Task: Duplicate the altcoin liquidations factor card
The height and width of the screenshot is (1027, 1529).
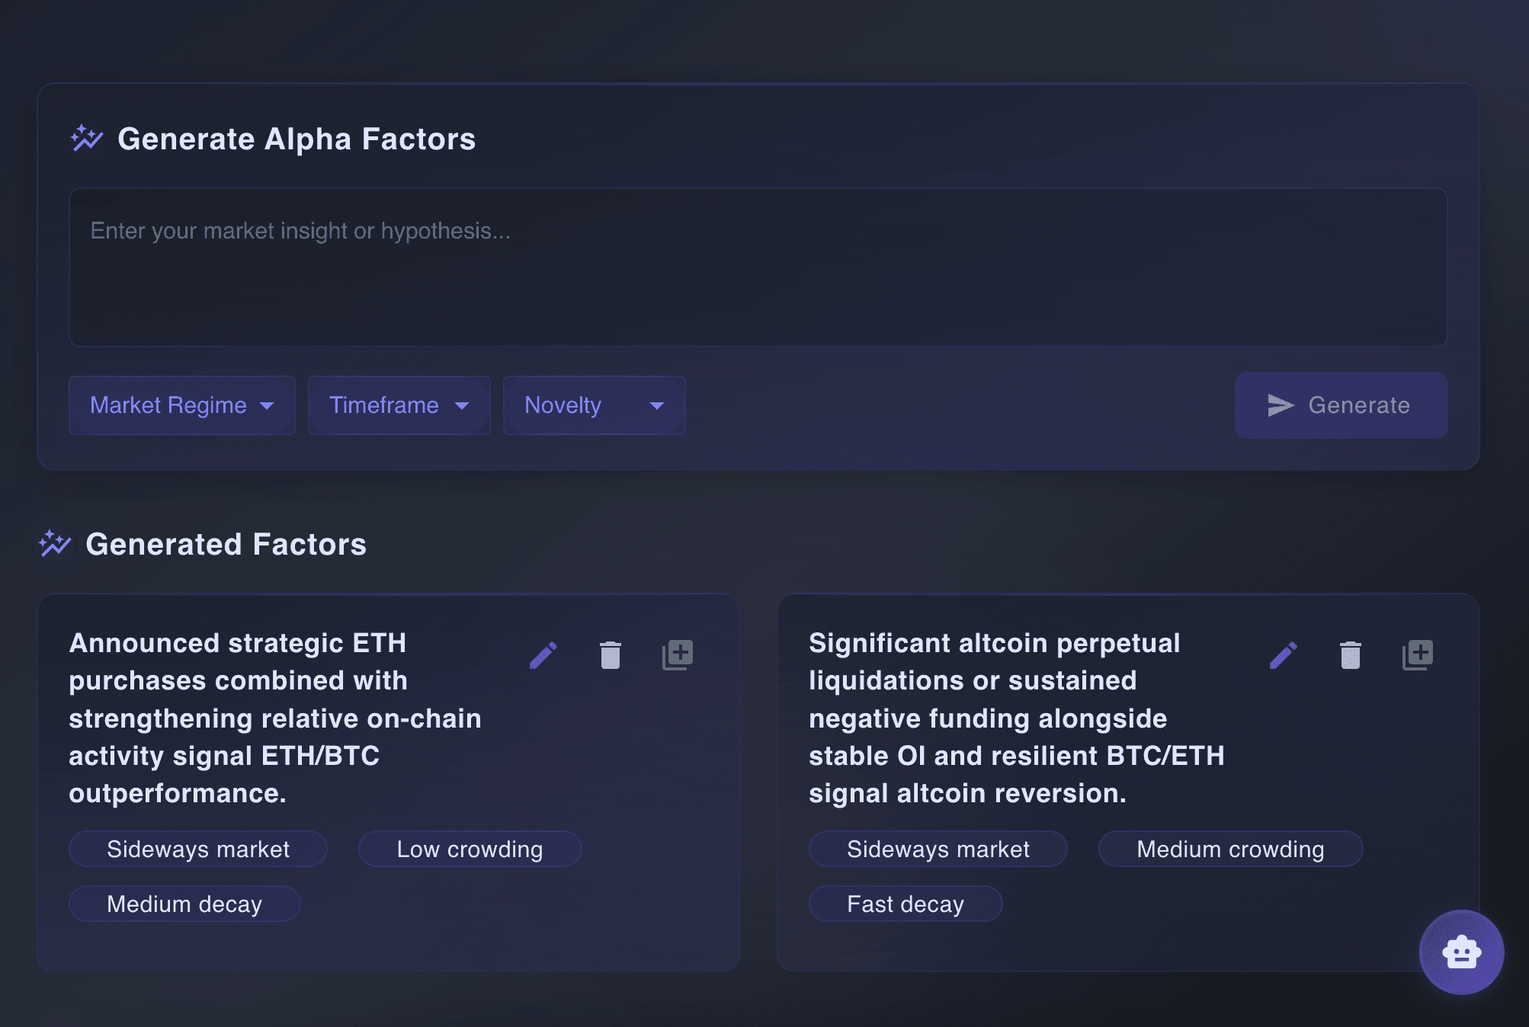Action: click(x=1418, y=654)
